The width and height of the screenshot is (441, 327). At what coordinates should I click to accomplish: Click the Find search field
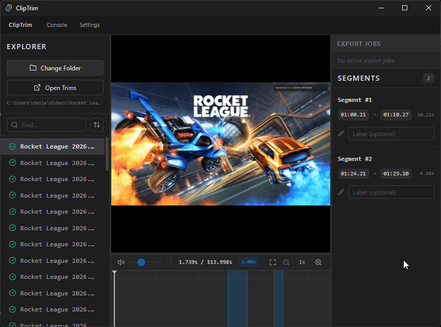click(47, 125)
